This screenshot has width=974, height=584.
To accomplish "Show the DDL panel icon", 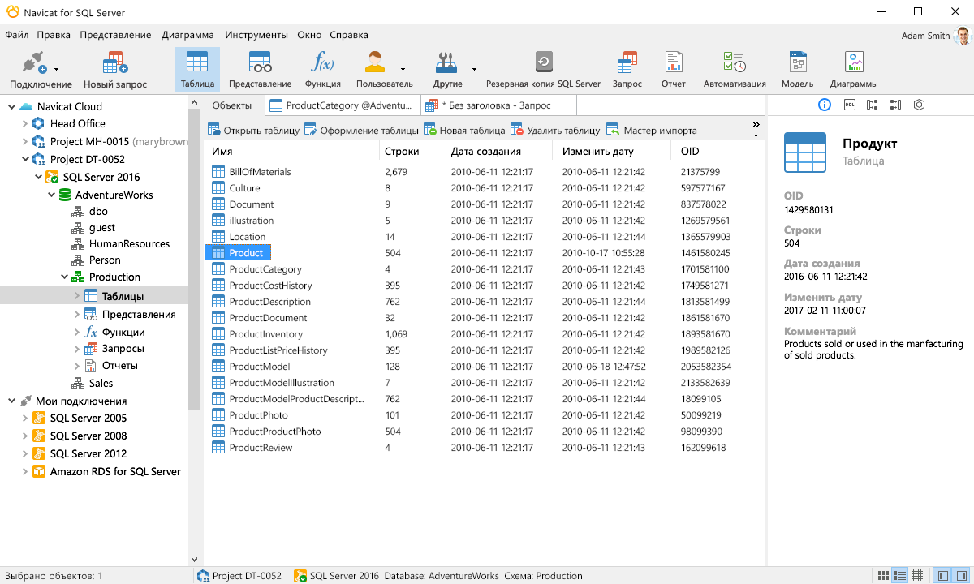I will [x=849, y=105].
